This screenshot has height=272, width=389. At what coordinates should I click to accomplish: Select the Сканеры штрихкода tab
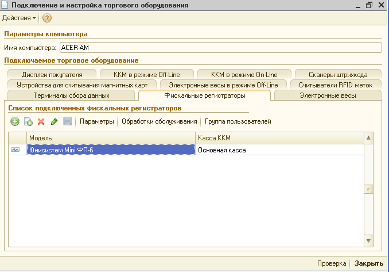pos(337,74)
